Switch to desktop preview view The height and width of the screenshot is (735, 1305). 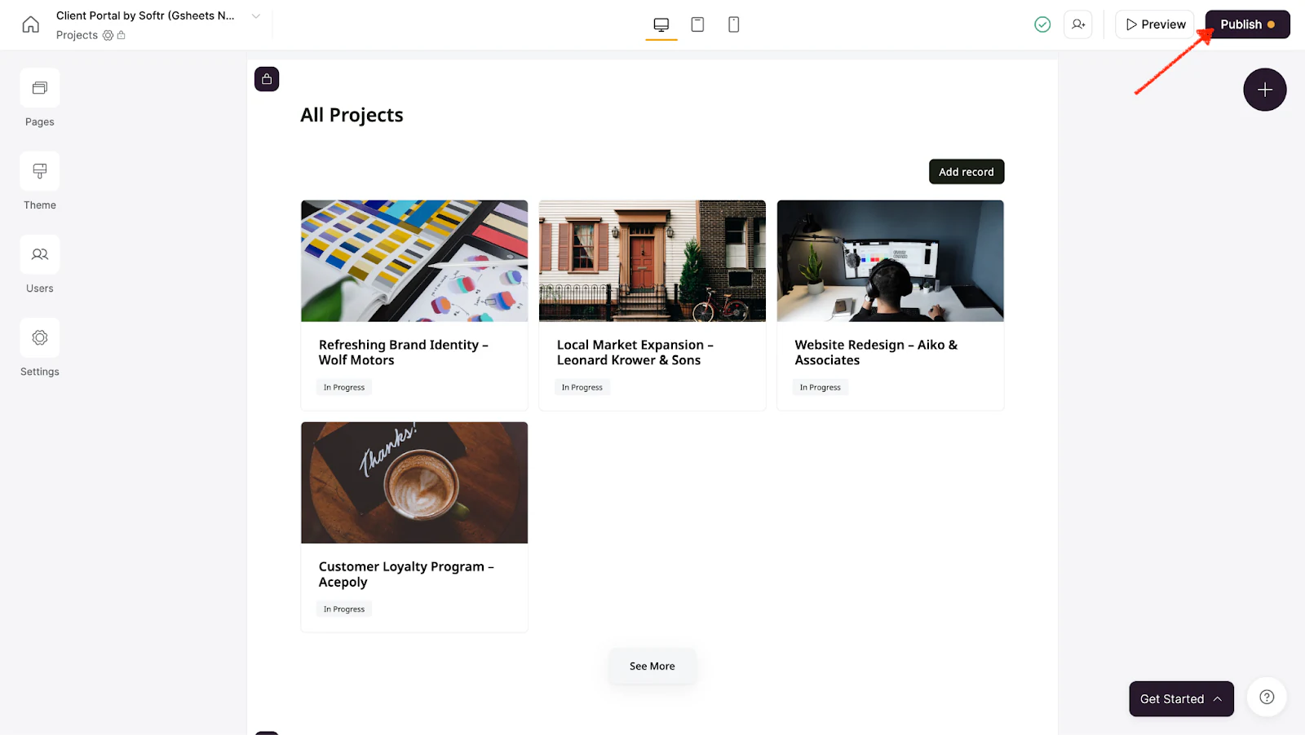(661, 24)
